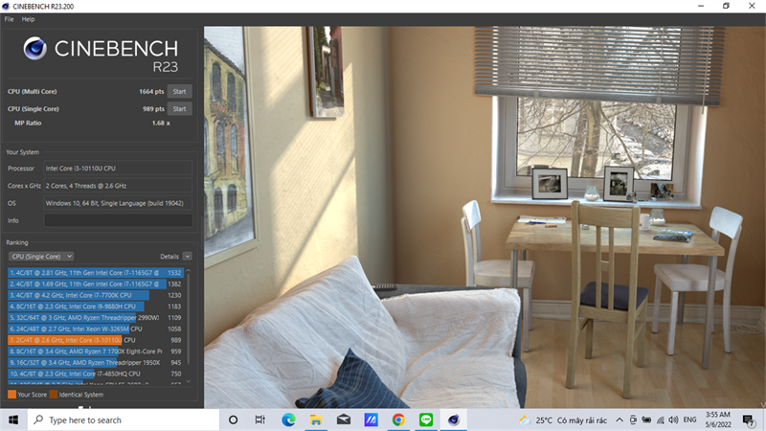766x431 pixels.
Task: Switch the ENG input language indicator
Action: pyautogui.click(x=689, y=420)
